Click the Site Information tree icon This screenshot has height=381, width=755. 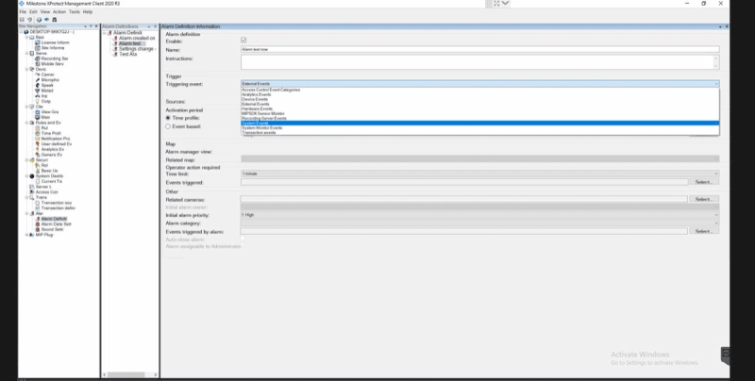point(38,48)
